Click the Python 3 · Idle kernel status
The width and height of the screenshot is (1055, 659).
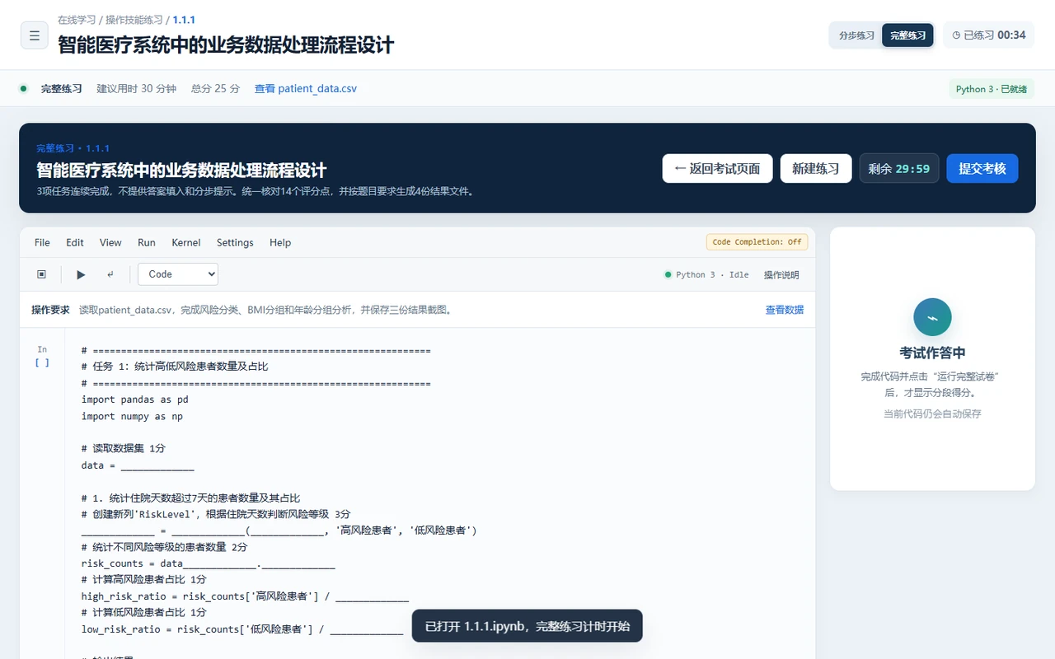[707, 275]
